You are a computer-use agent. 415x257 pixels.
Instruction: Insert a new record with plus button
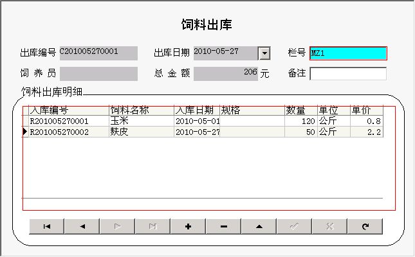pos(189,226)
